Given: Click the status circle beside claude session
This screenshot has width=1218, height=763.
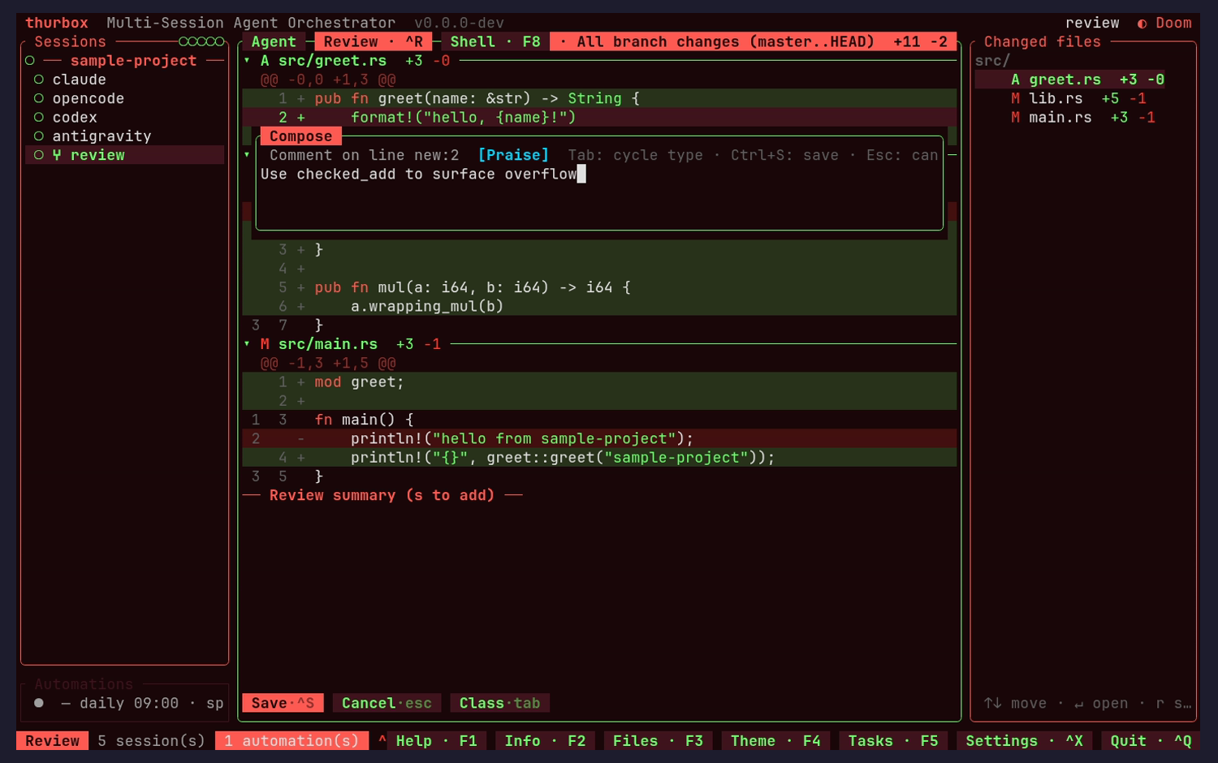Looking at the screenshot, I should [x=38, y=80].
